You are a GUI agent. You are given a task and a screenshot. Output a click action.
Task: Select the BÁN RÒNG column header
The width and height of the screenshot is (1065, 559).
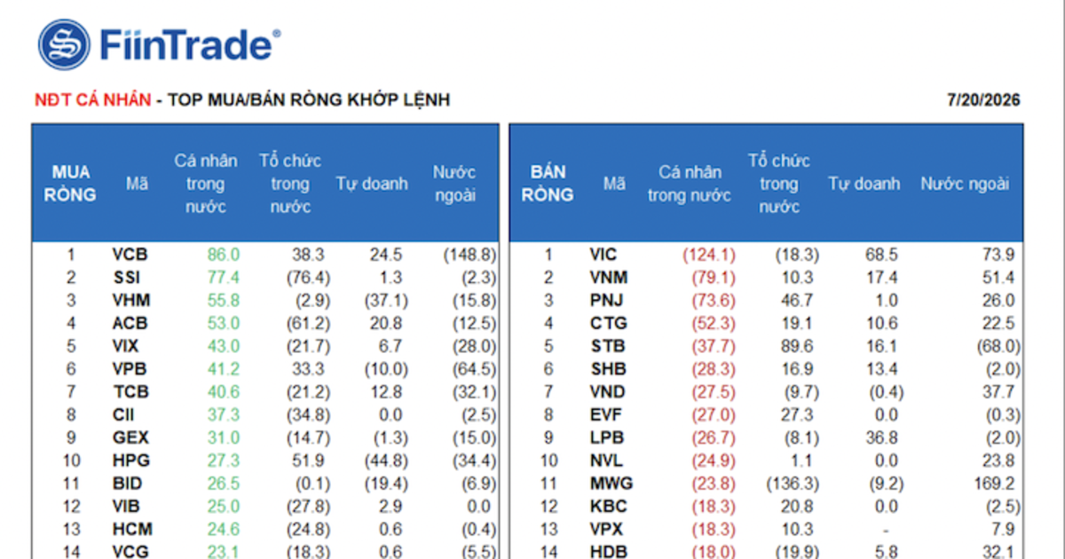click(548, 184)
